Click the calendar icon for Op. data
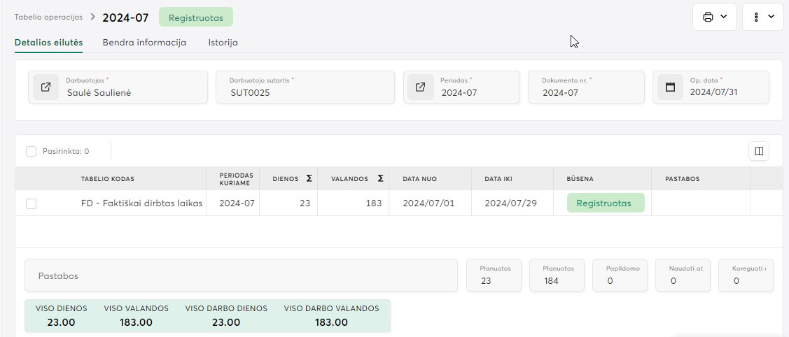This screenshot has height=337, width=789. click(670, 87)
